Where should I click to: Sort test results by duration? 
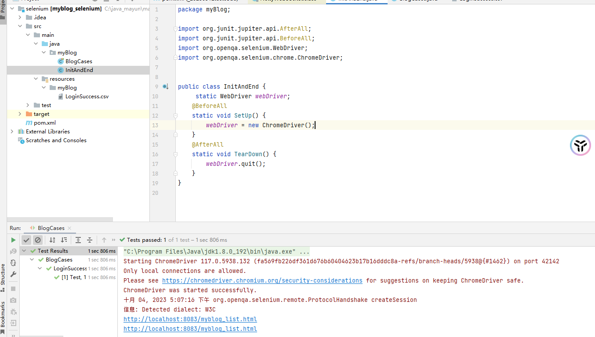pos(64,240)
